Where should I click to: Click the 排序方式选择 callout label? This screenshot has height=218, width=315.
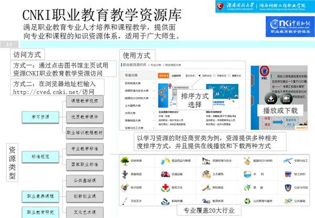pyautogui.click(x=195, y=100)
